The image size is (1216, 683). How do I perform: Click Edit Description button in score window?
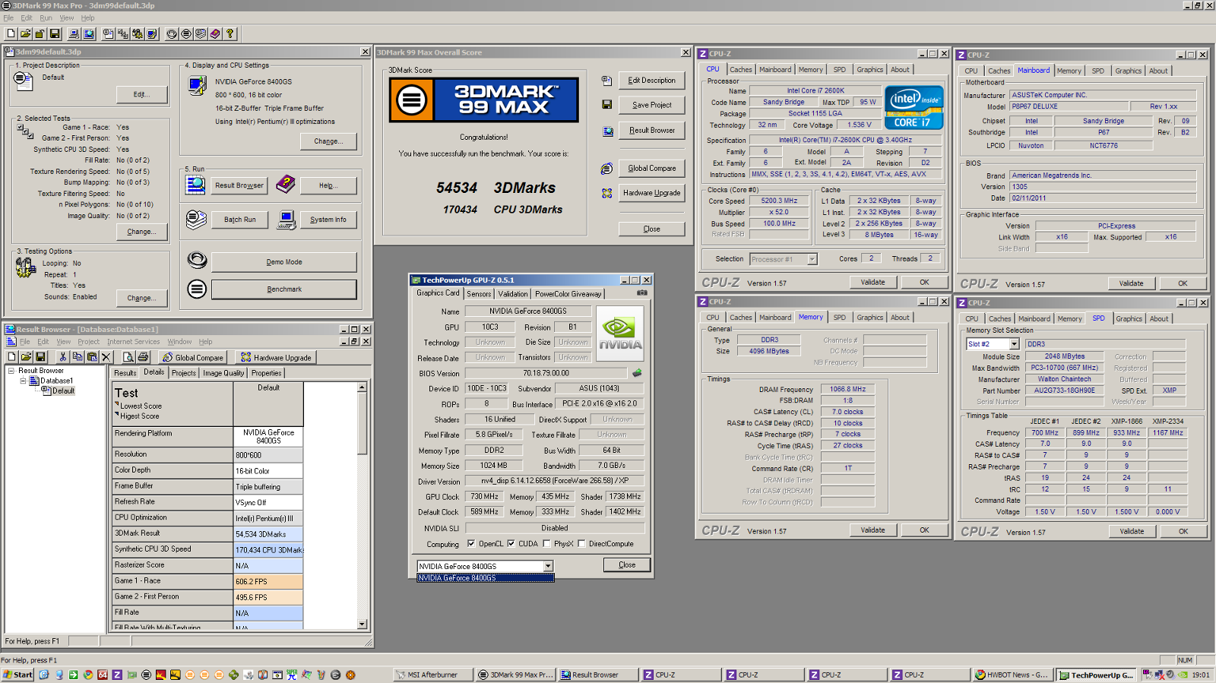click(x=652, y=81)
